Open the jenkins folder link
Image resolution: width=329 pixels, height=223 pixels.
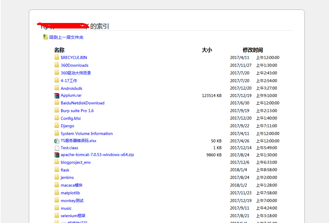pyautogui.click(x=67, y=178)
